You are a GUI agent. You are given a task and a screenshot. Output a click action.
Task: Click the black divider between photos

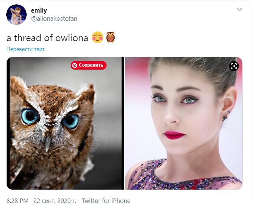(123, 123)
